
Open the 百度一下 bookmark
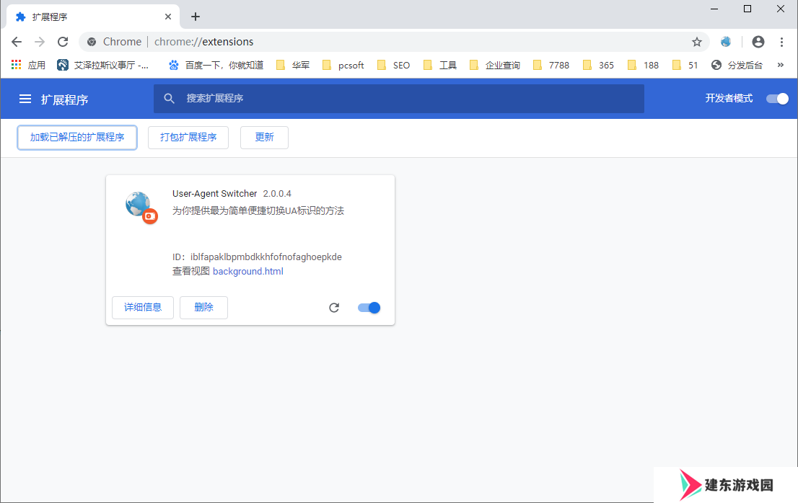pos(216,65)
